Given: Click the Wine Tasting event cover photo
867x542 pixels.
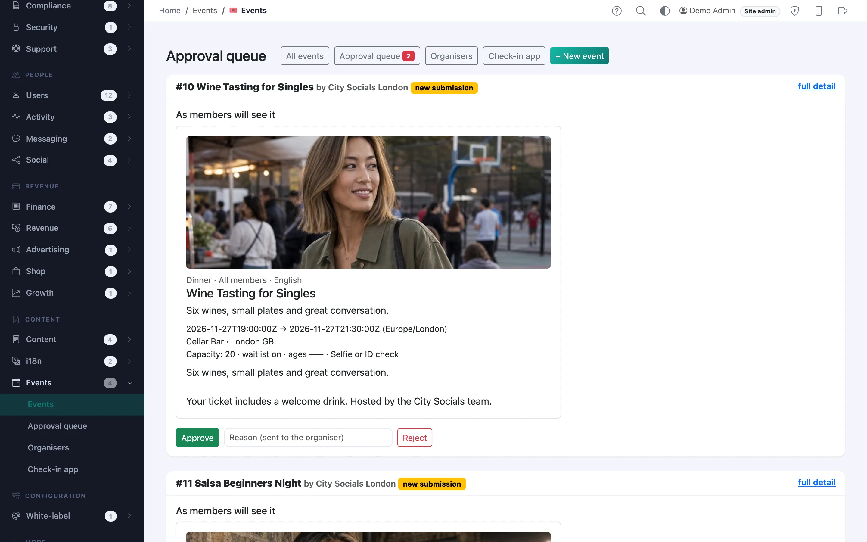Looking at the screenshot, I should (x=368, y=202).
